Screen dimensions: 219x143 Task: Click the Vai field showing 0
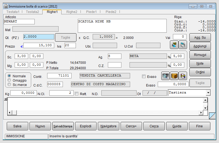click(180, 37)
